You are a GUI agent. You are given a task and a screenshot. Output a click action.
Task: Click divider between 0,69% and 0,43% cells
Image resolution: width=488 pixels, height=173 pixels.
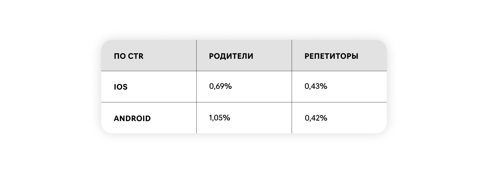(x=292, y=86)
